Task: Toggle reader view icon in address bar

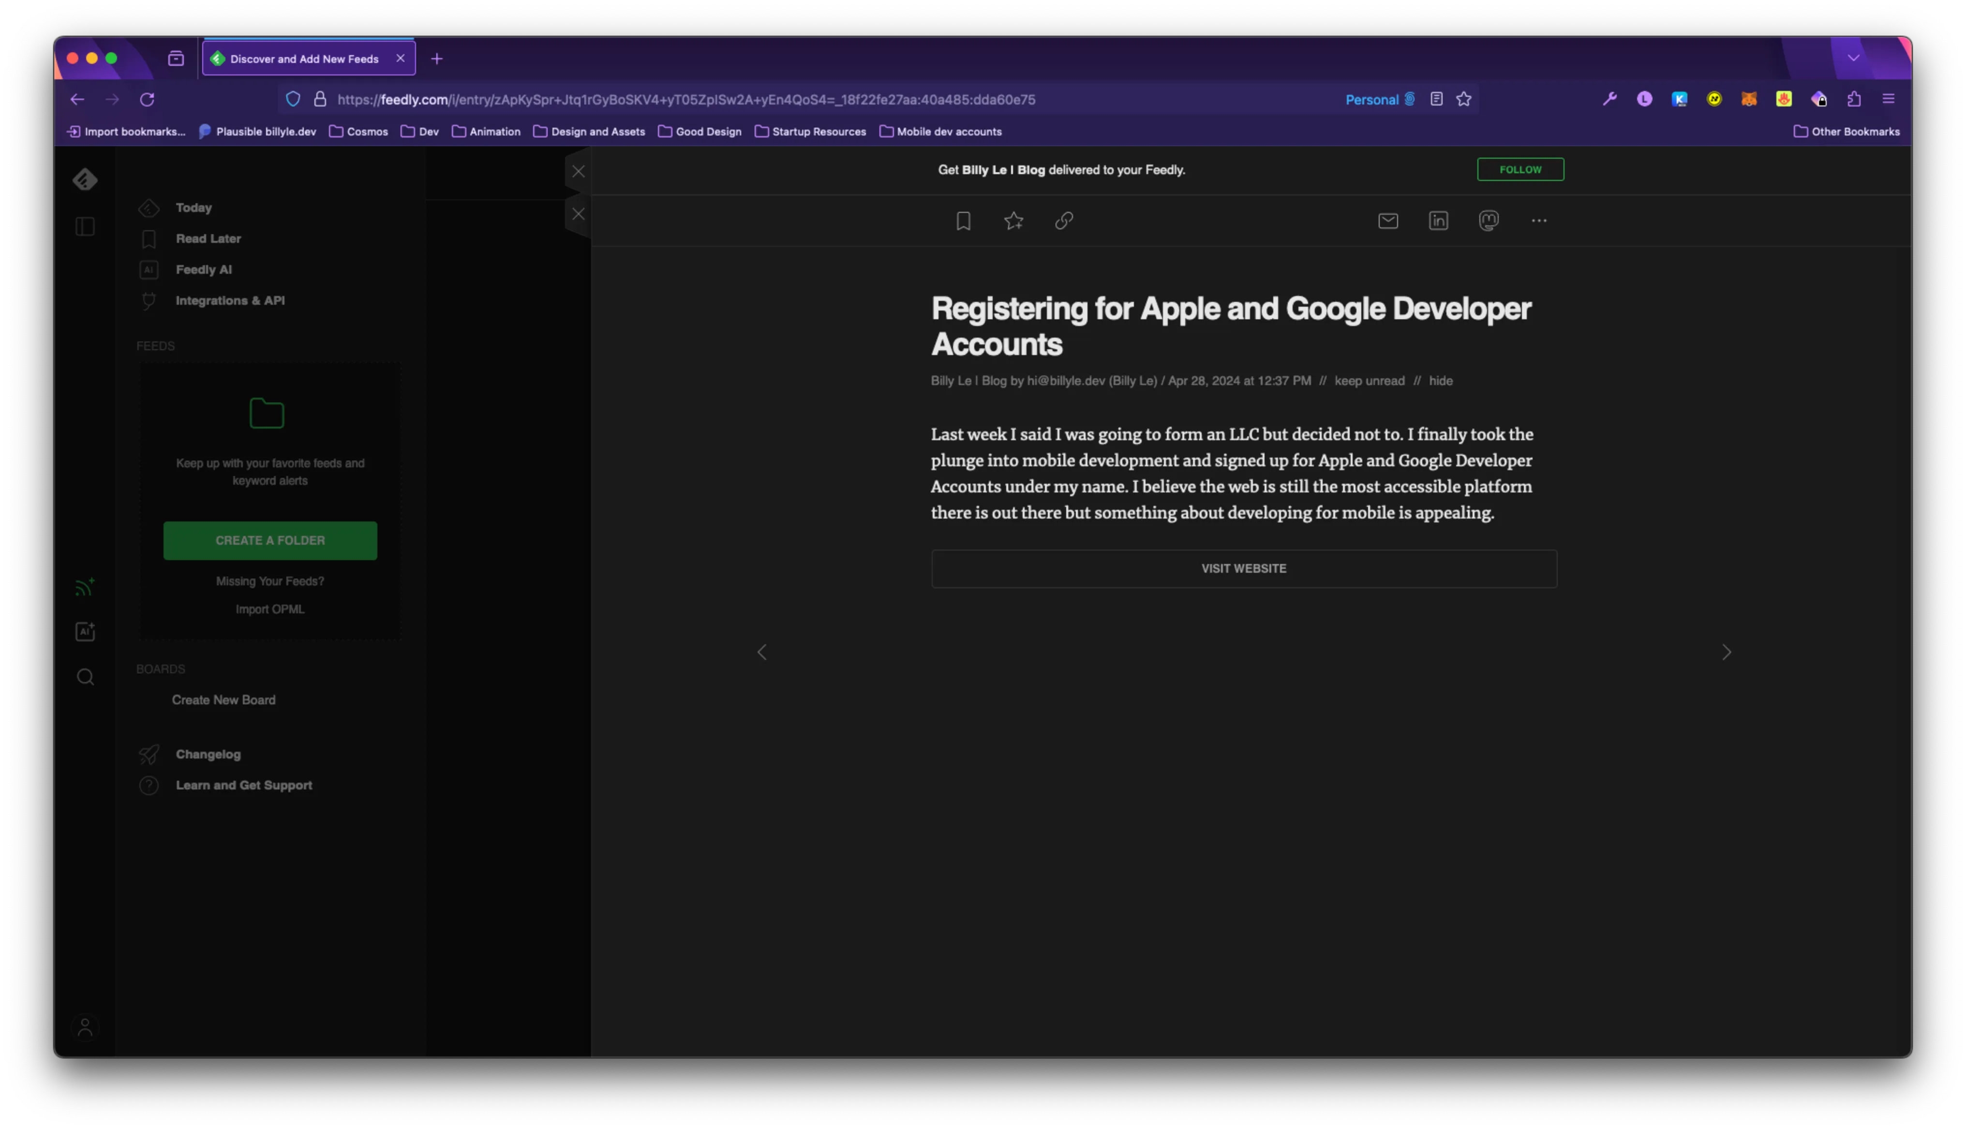Action: [1436, 99]
